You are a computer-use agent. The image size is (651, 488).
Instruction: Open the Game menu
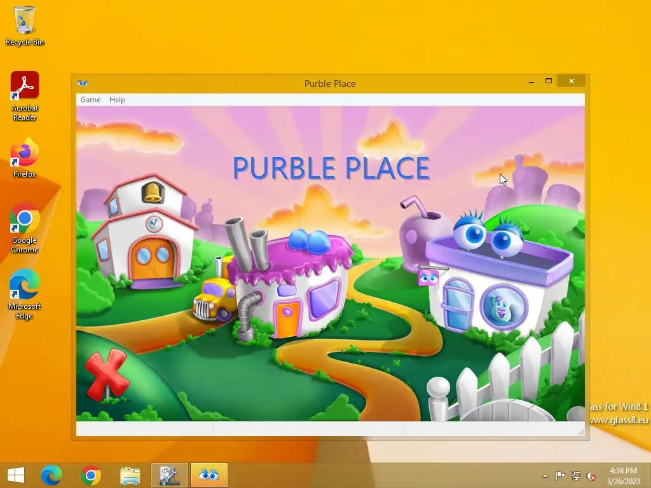click(90, 100)
